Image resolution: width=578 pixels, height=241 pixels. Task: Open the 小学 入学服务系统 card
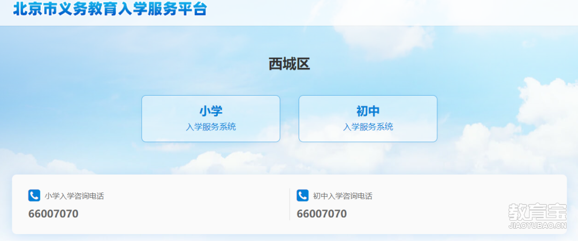[x=211, y=119]
